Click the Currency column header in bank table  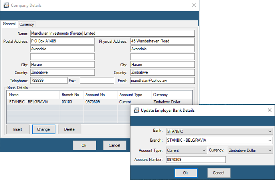pyautogui.click(x=172, y=95)
